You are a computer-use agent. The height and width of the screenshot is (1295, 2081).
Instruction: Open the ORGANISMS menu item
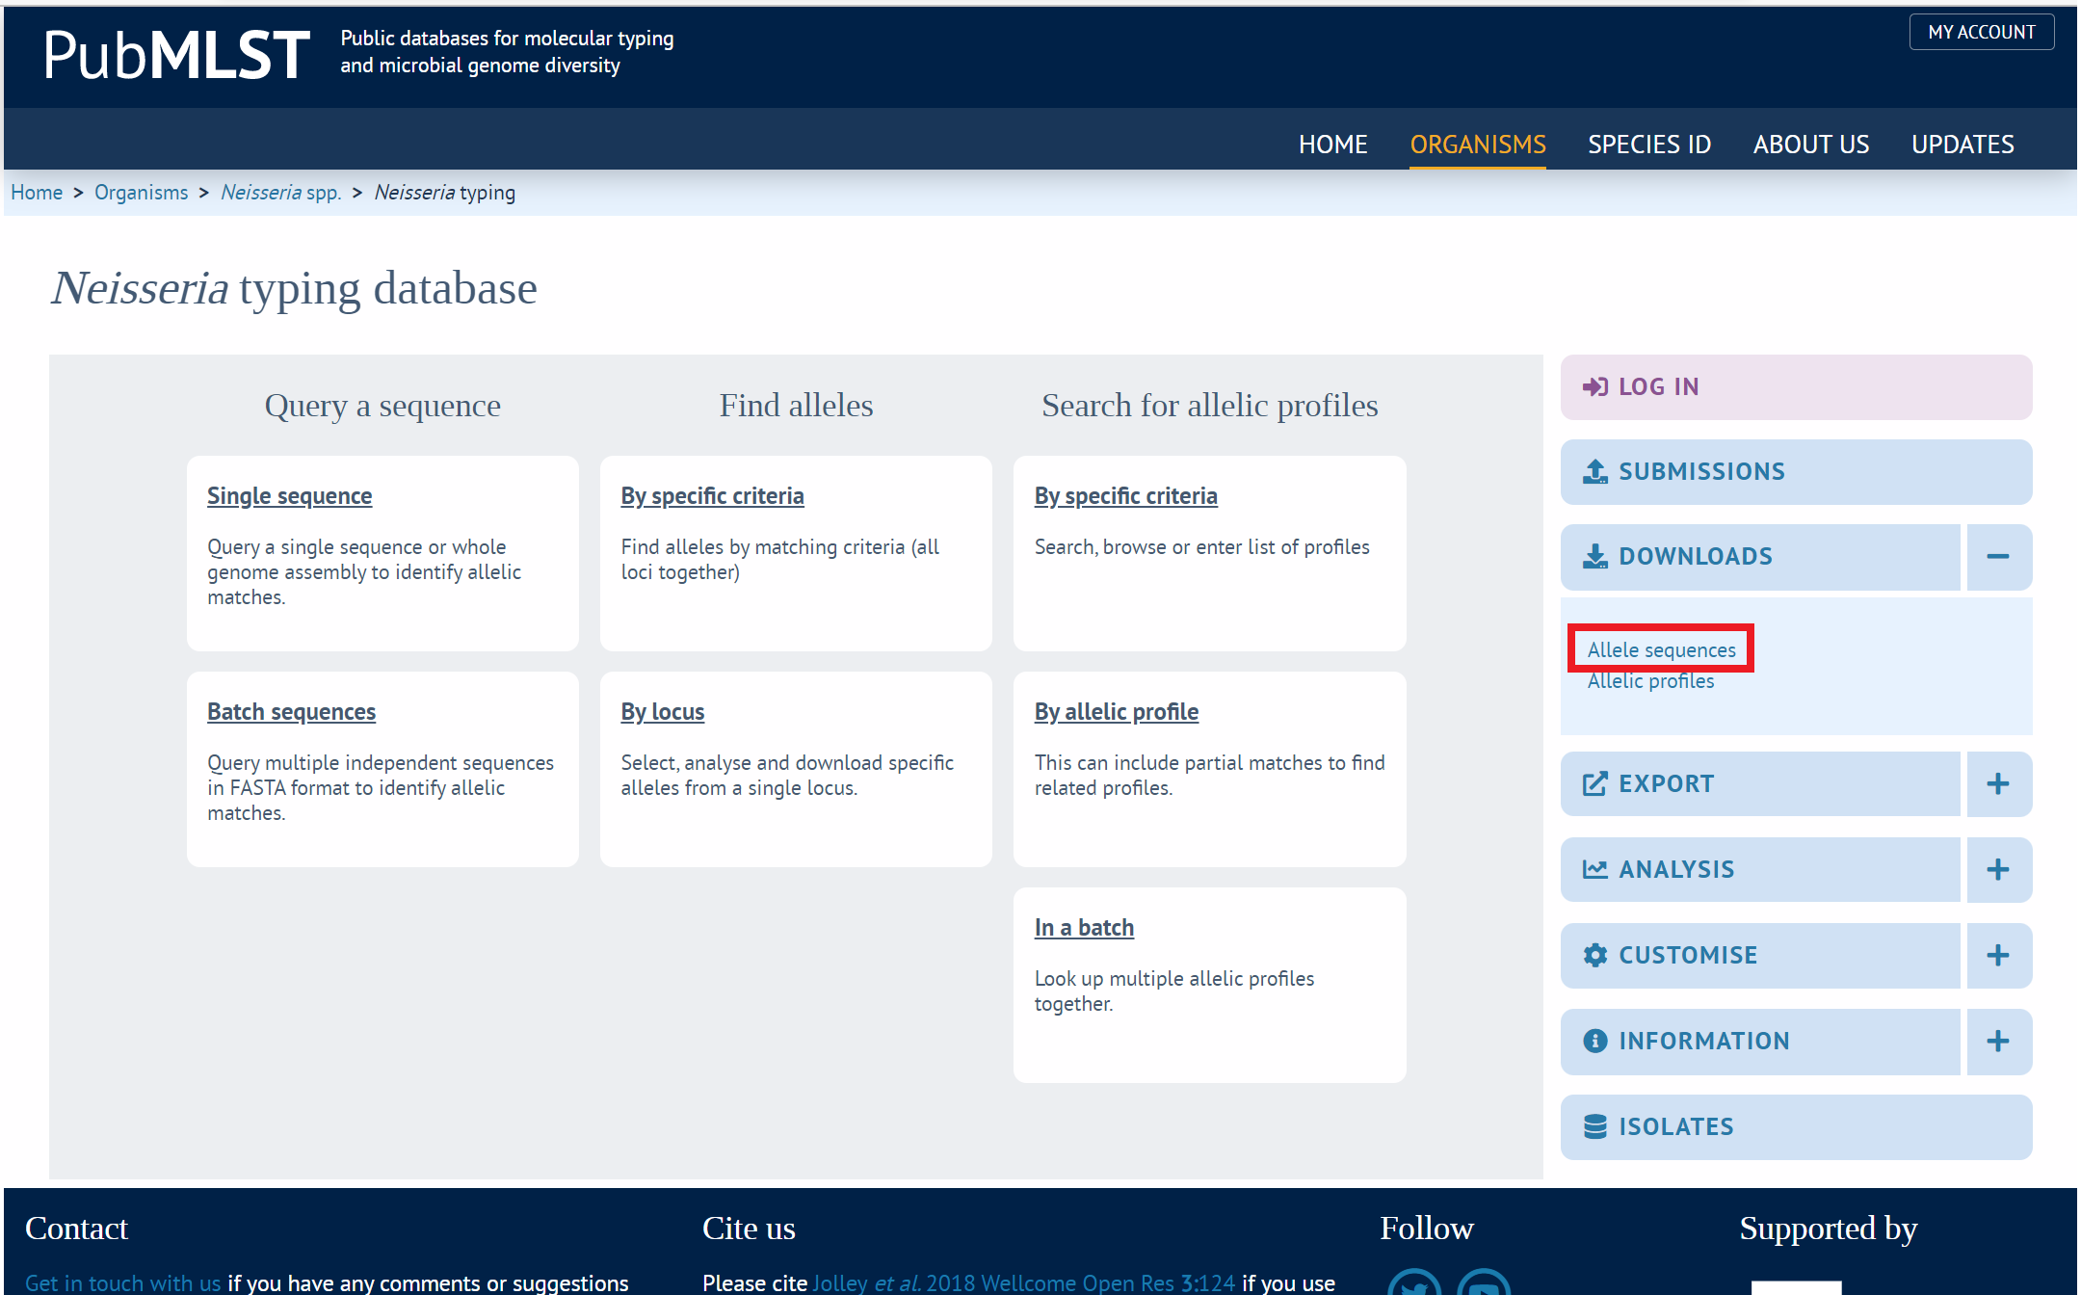click(x=1478, y=144)
